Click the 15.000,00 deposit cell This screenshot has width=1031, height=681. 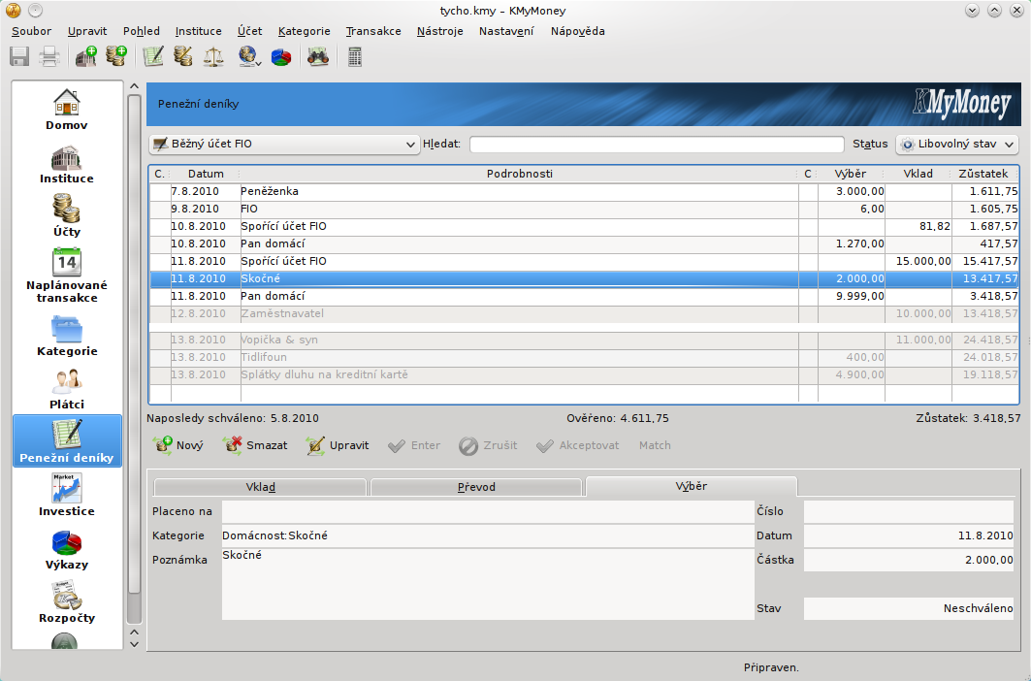coord(918,261)
